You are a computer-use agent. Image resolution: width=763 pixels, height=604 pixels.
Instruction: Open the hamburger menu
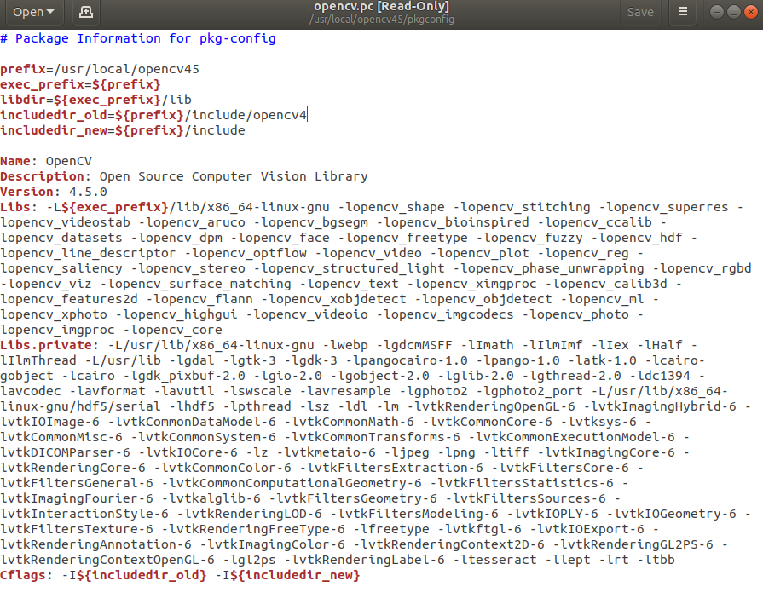click(x=683, y=12)
